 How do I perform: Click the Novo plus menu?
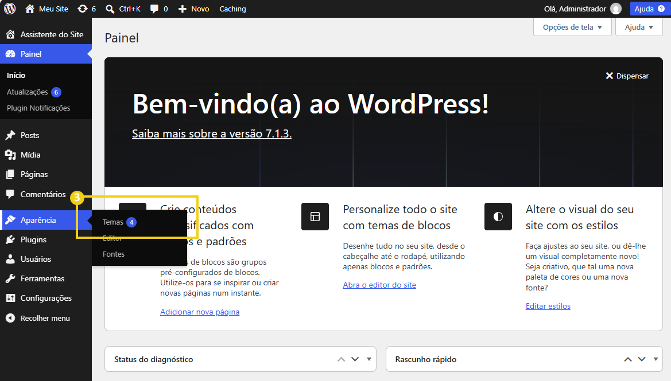click(193, 9)
